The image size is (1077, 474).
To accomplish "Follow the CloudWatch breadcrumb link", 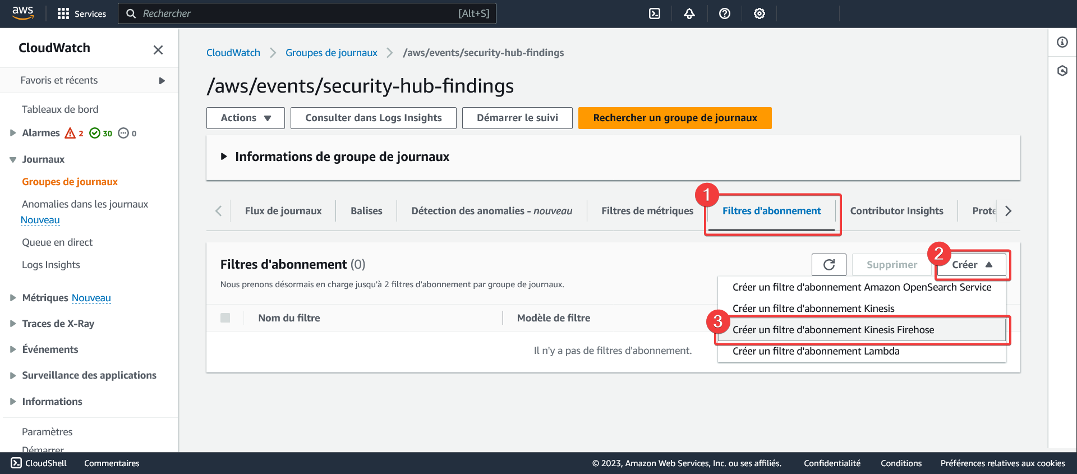I will [x=233, y=53].
